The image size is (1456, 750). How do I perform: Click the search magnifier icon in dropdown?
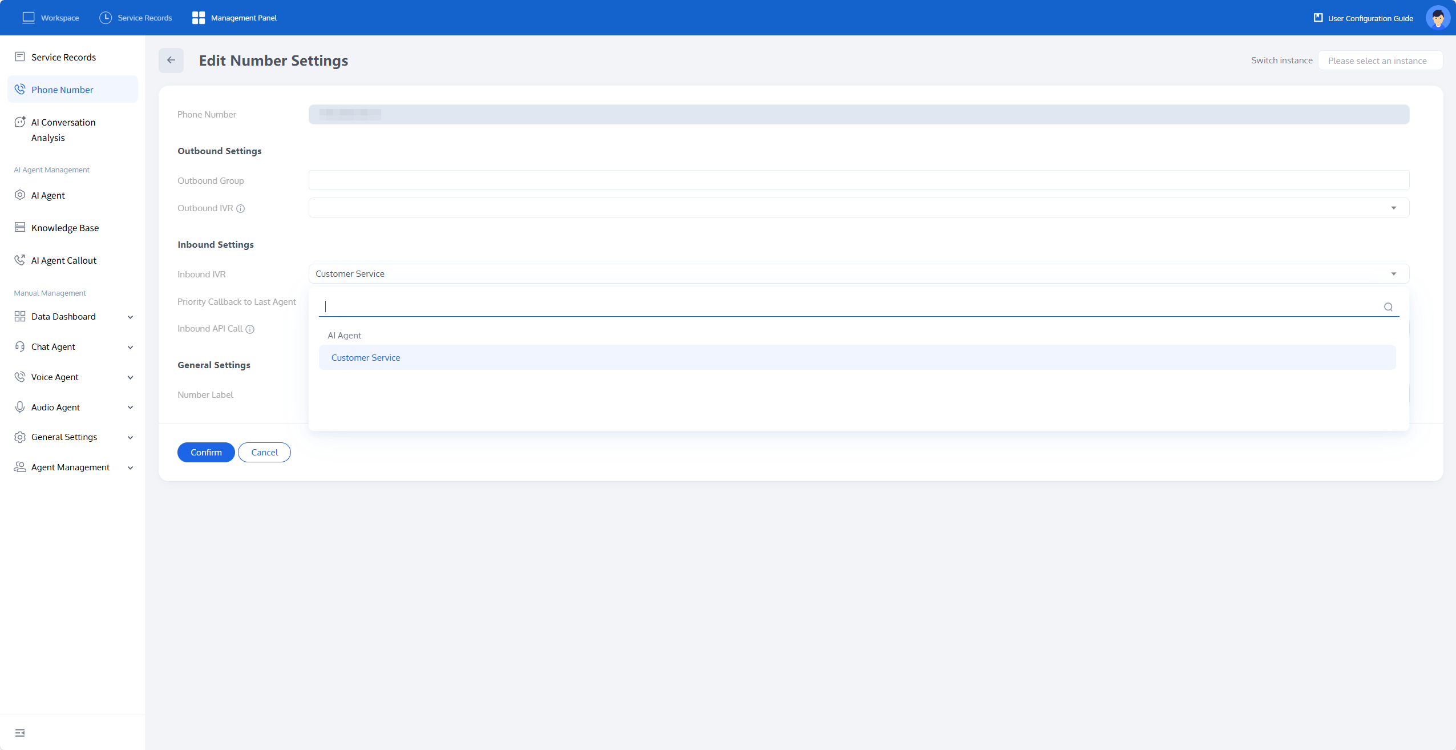tap(1388, 307)
